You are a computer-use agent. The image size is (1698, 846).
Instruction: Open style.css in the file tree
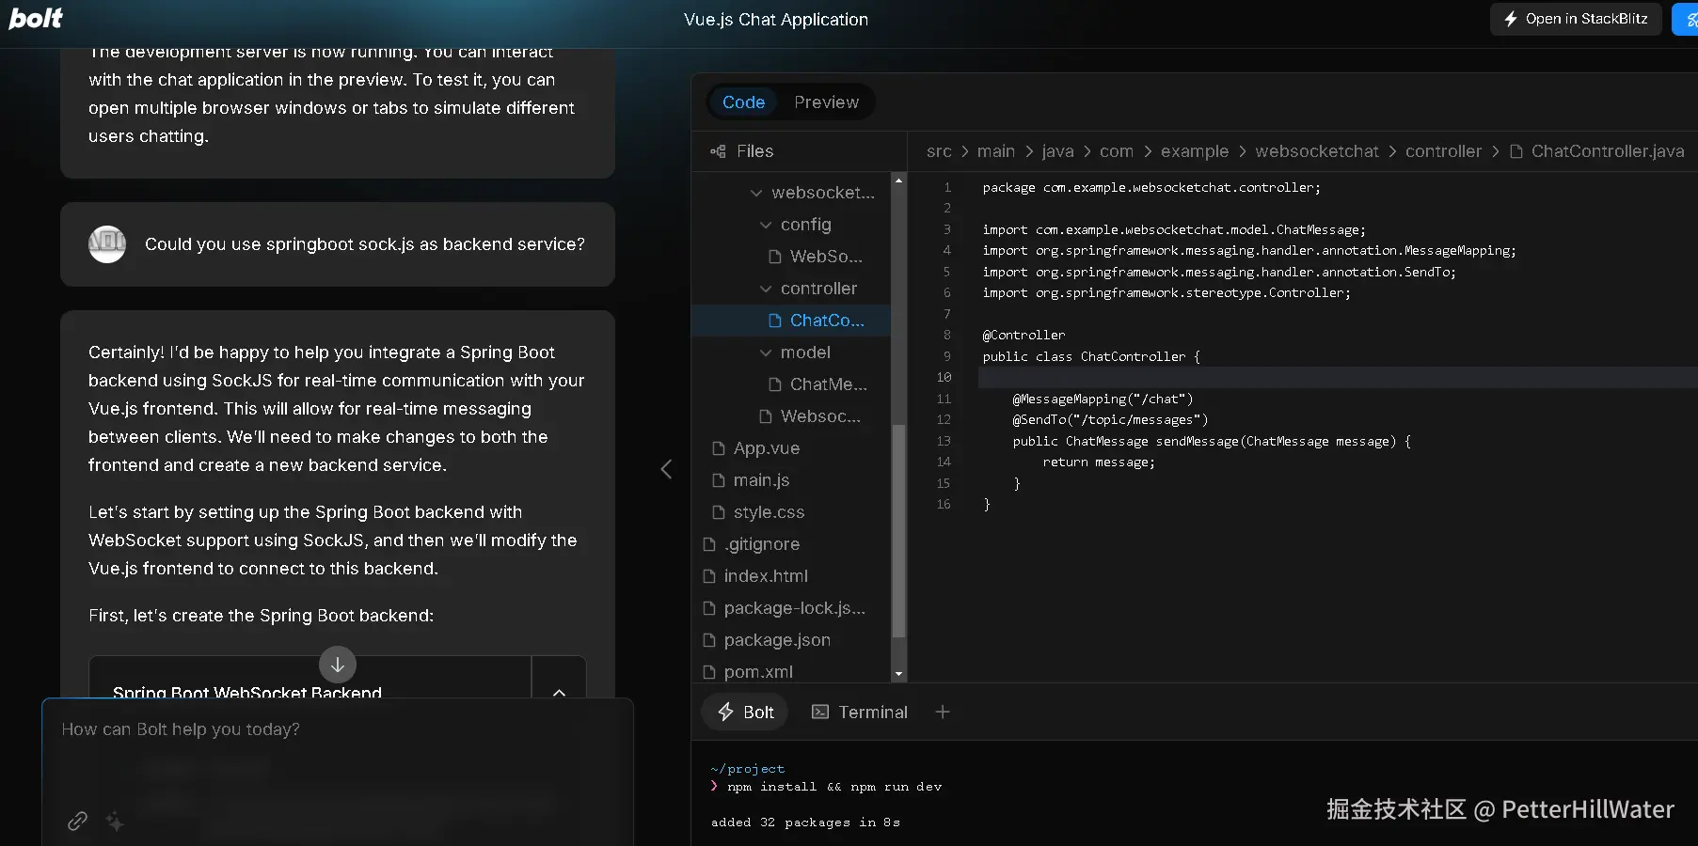758,512
